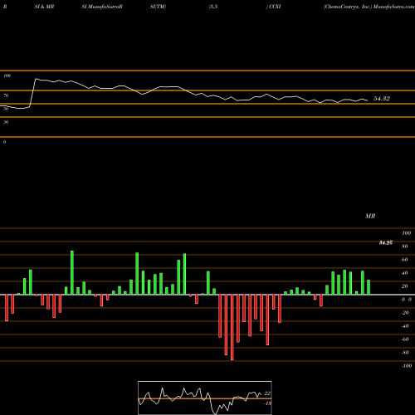Select the CCXI ticker text in header
415x415 pixels.
[275, 7]
